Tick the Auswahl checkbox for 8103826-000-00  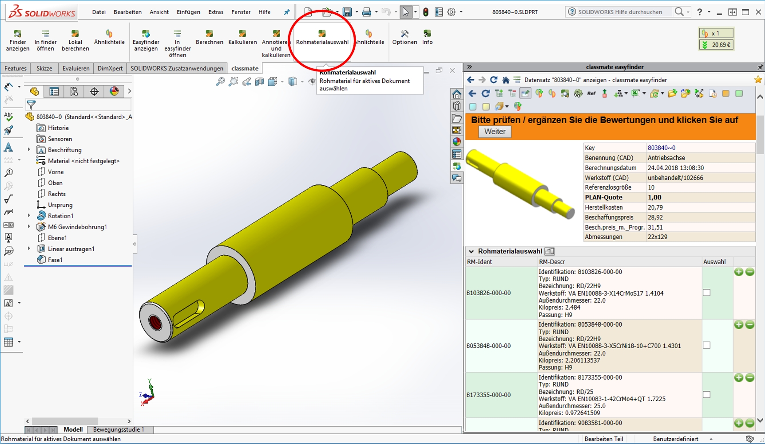pyautogui.click(x=707, y=292)
